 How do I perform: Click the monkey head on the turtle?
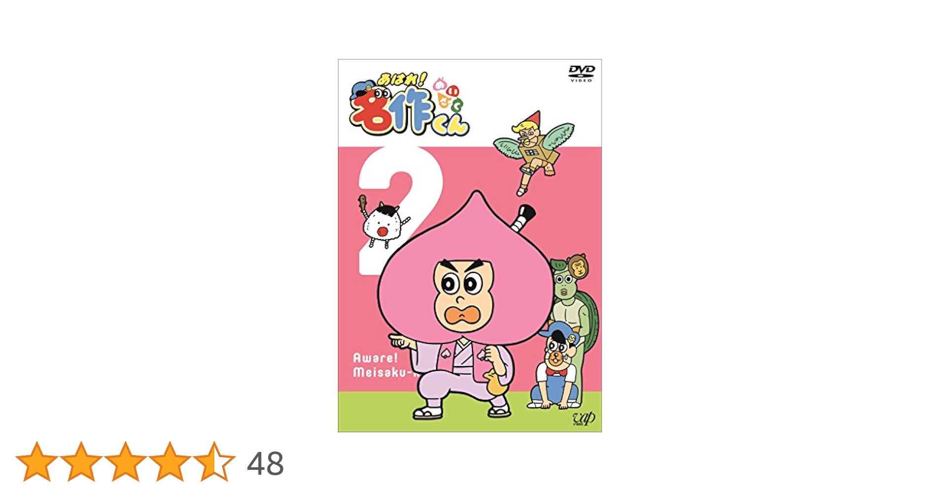pyautogui.click(x=578, y=266)
